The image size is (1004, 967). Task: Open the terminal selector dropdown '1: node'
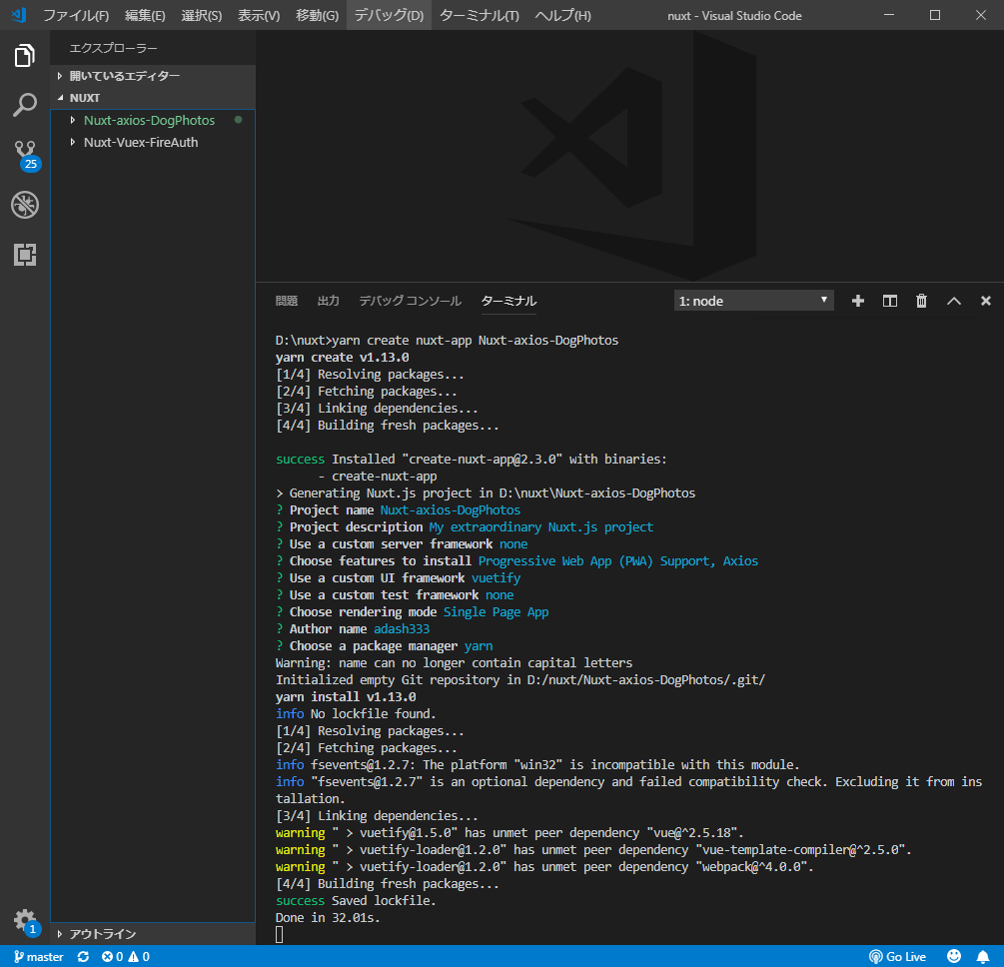(x=753, y=301)
